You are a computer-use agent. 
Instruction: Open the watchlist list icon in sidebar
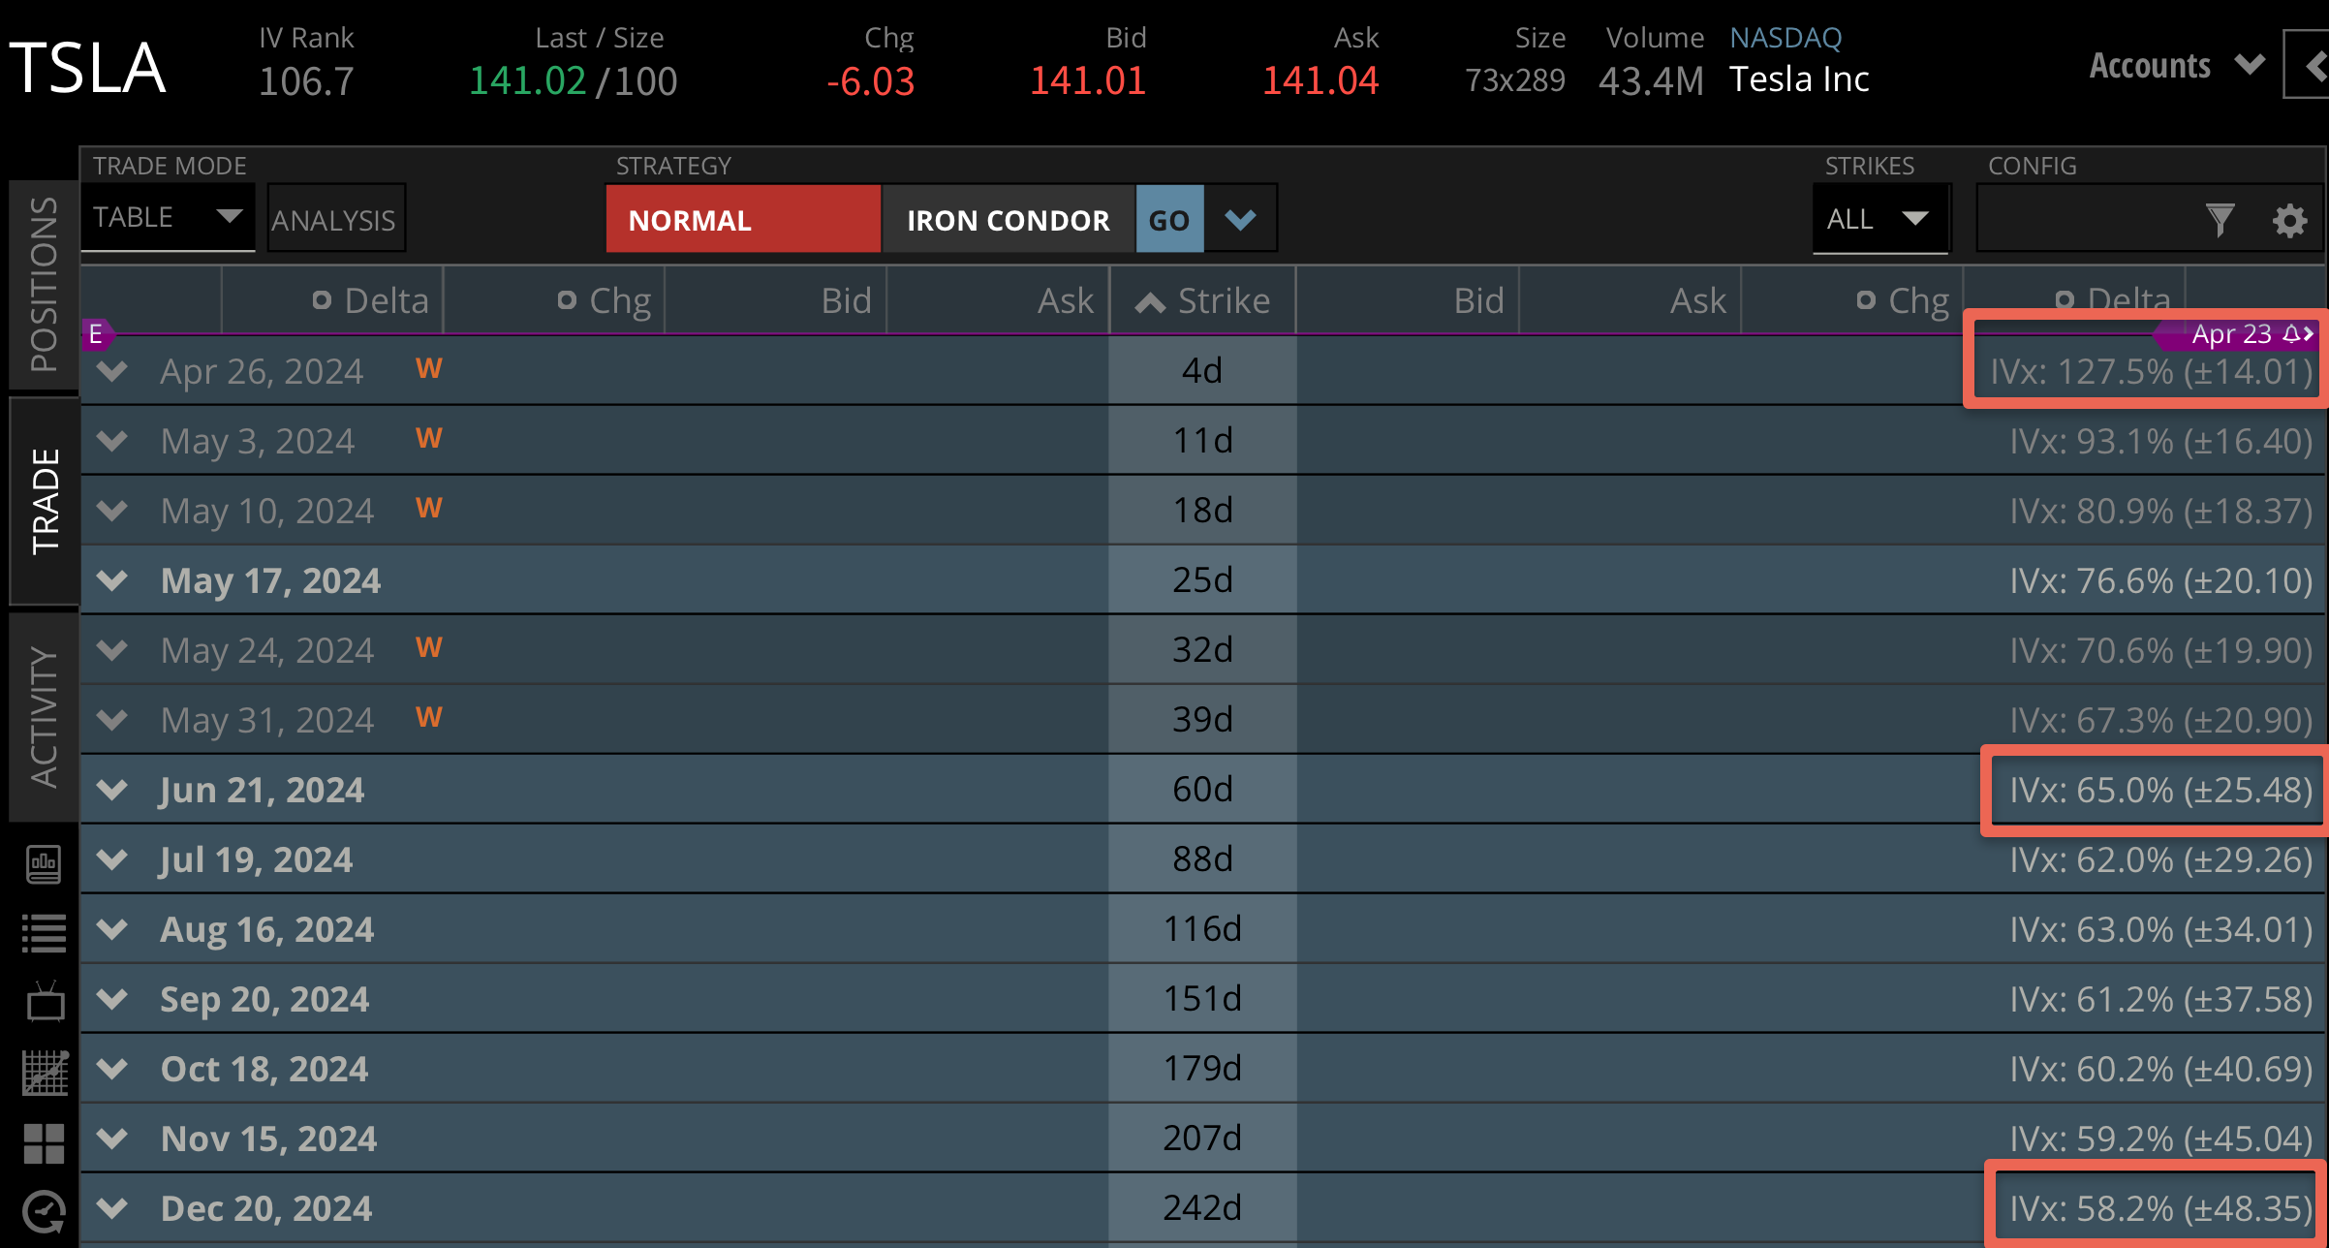[x=44, y=933]
